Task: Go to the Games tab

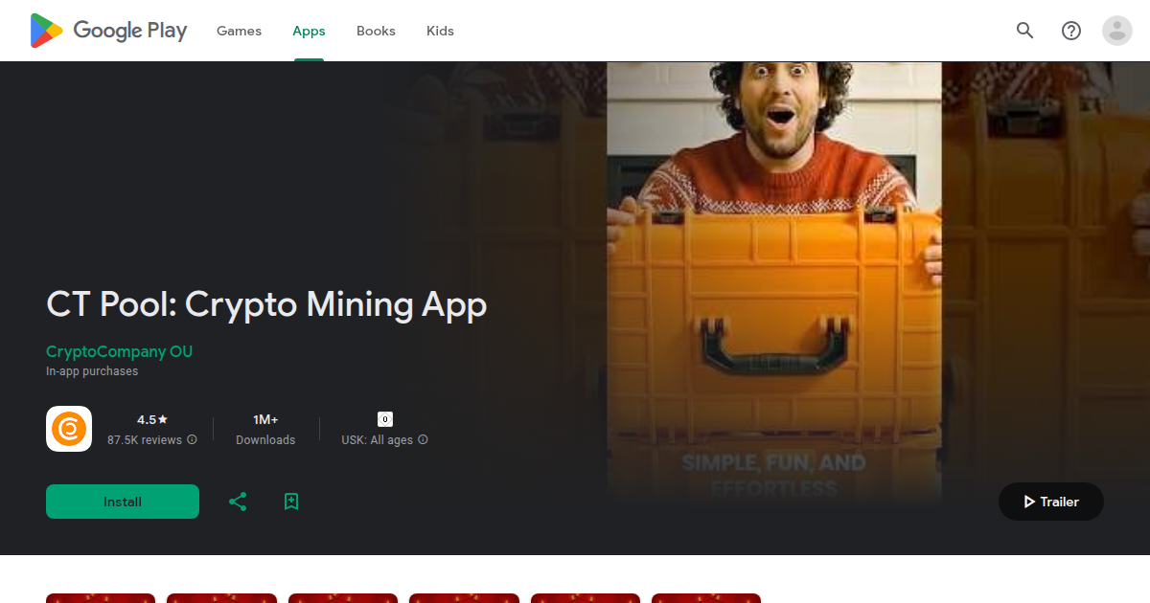Action: pos(239,31)
